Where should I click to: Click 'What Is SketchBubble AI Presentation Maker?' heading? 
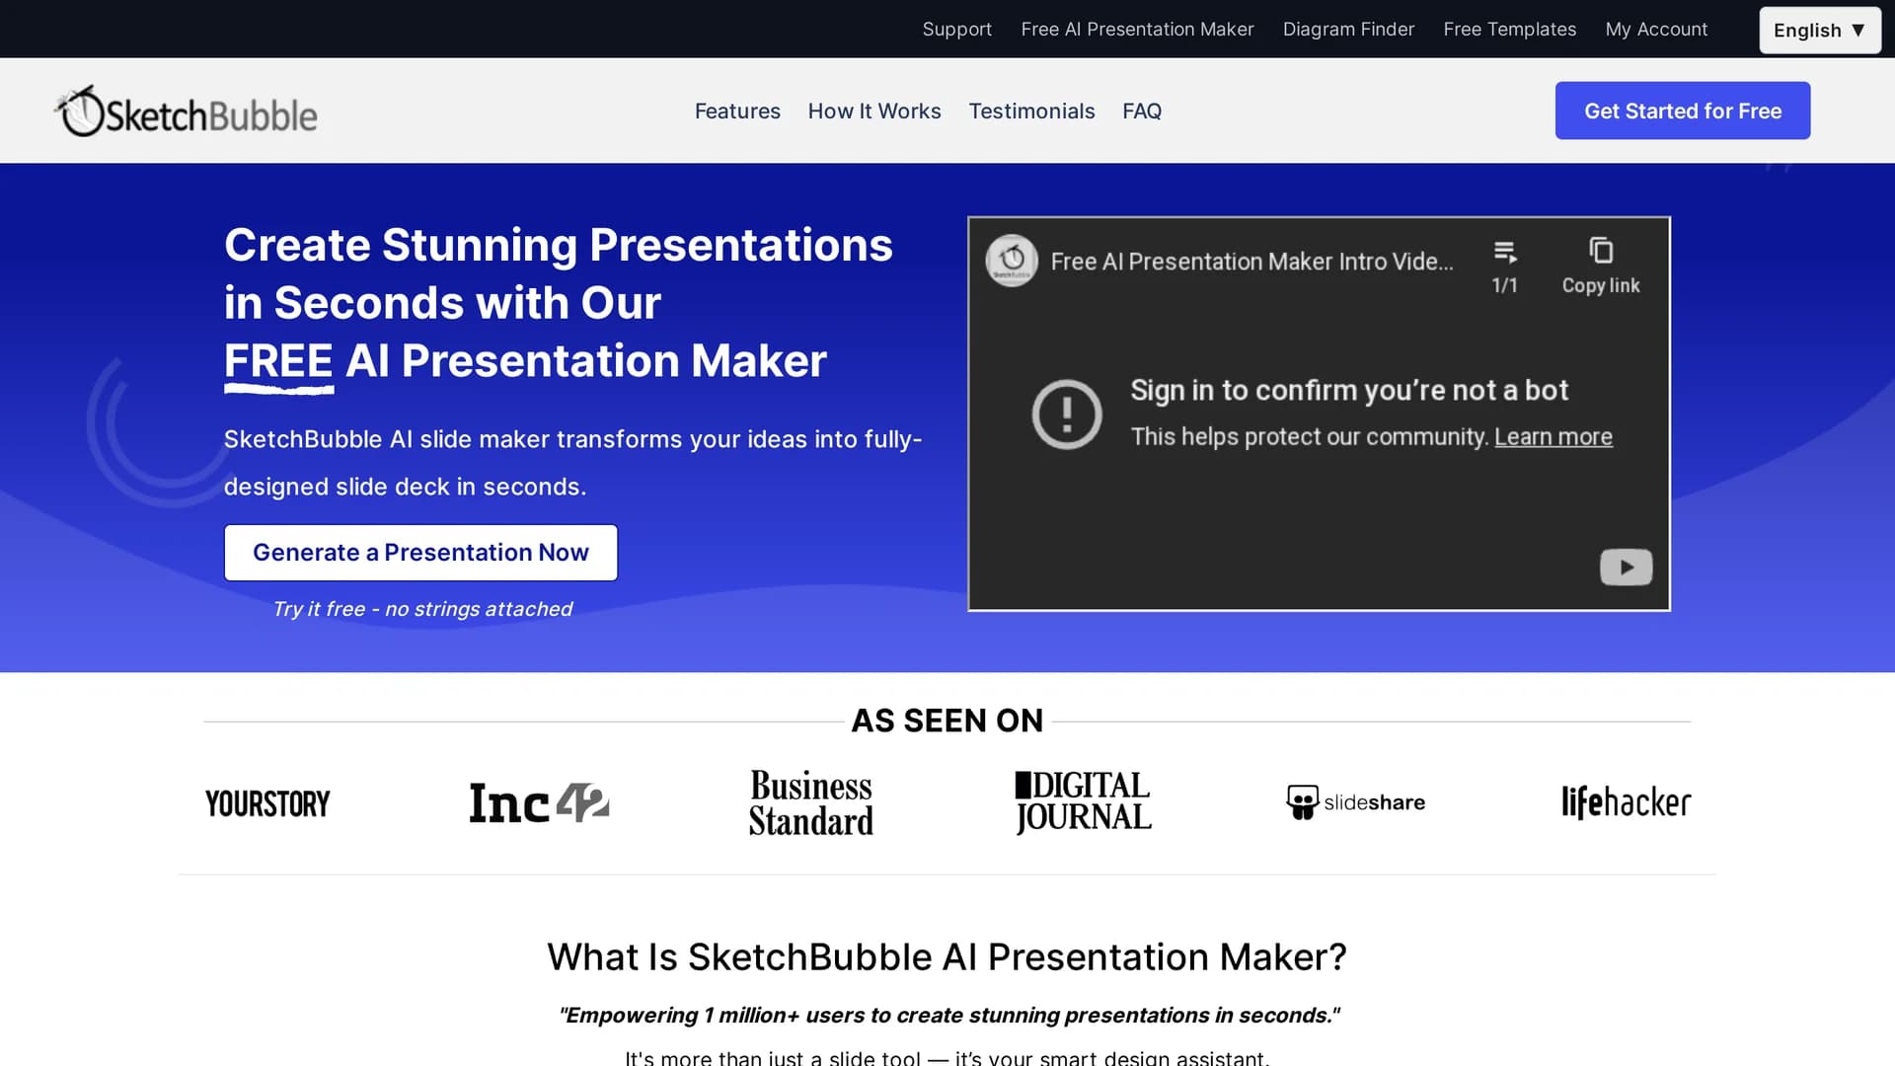tap(947, 956)
